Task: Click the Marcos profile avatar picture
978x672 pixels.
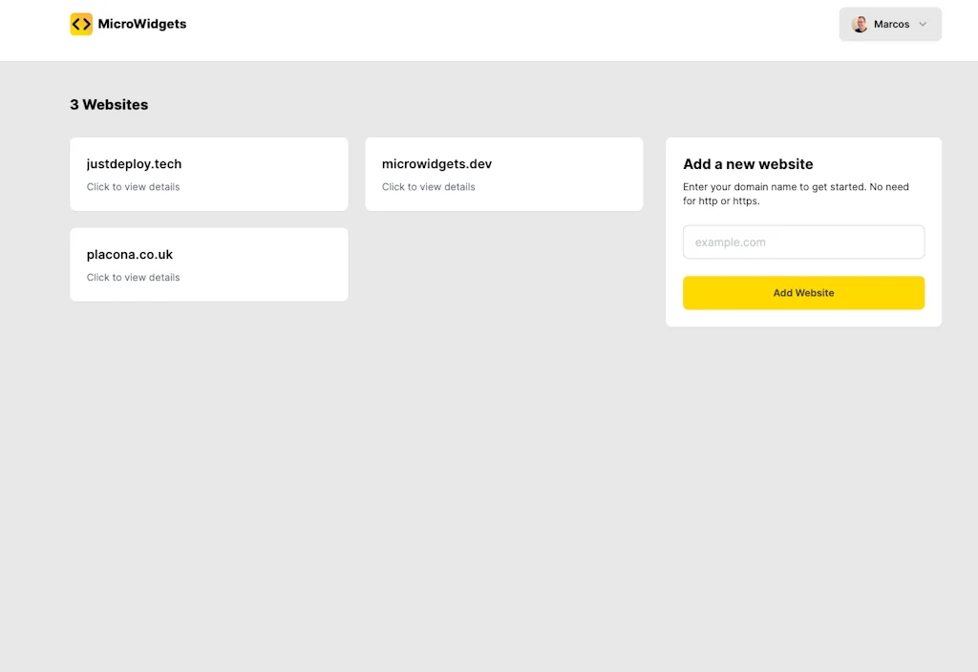Action: (x=860, y=25)
